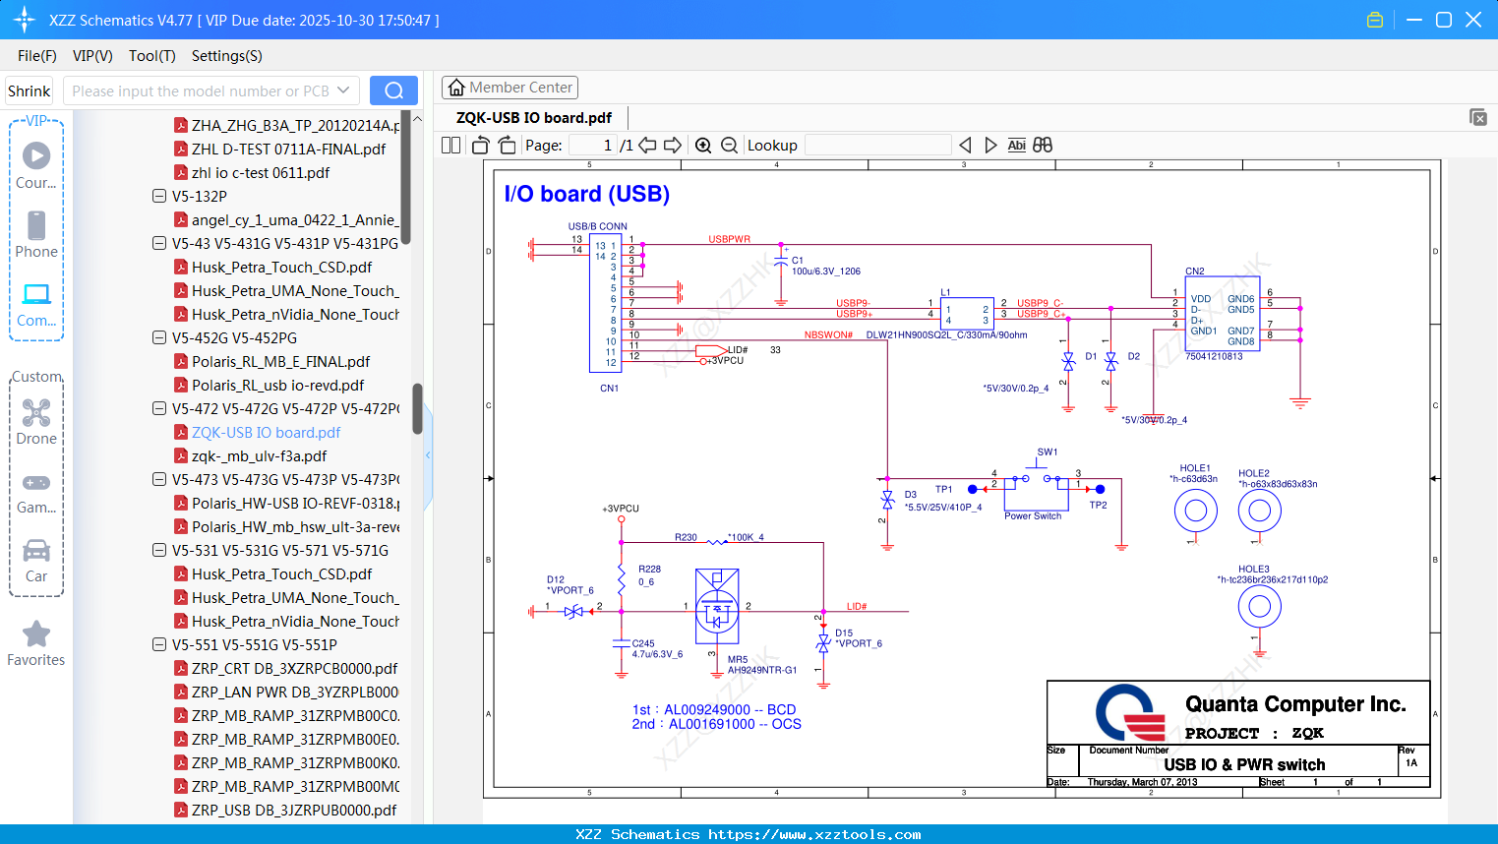Collapse the V5-531 V5-531G tree node
1498x844 pixels.
pos(159,550)
